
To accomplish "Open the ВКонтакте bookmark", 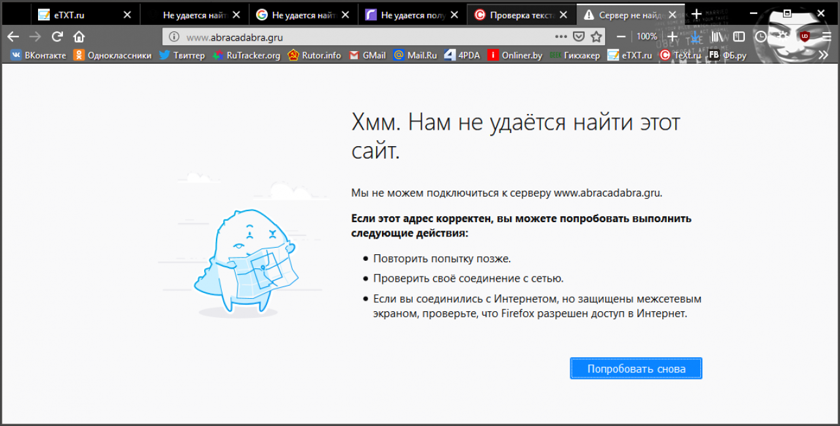I will click(38, 55).
